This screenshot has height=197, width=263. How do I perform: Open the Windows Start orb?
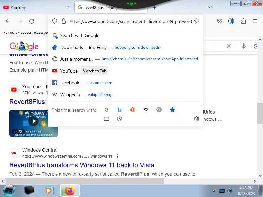[9, 191]
